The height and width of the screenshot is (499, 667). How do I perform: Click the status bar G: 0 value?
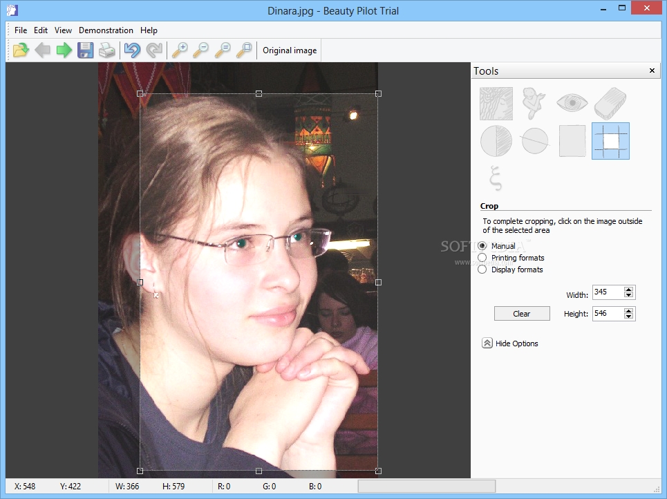click(270, 487)
